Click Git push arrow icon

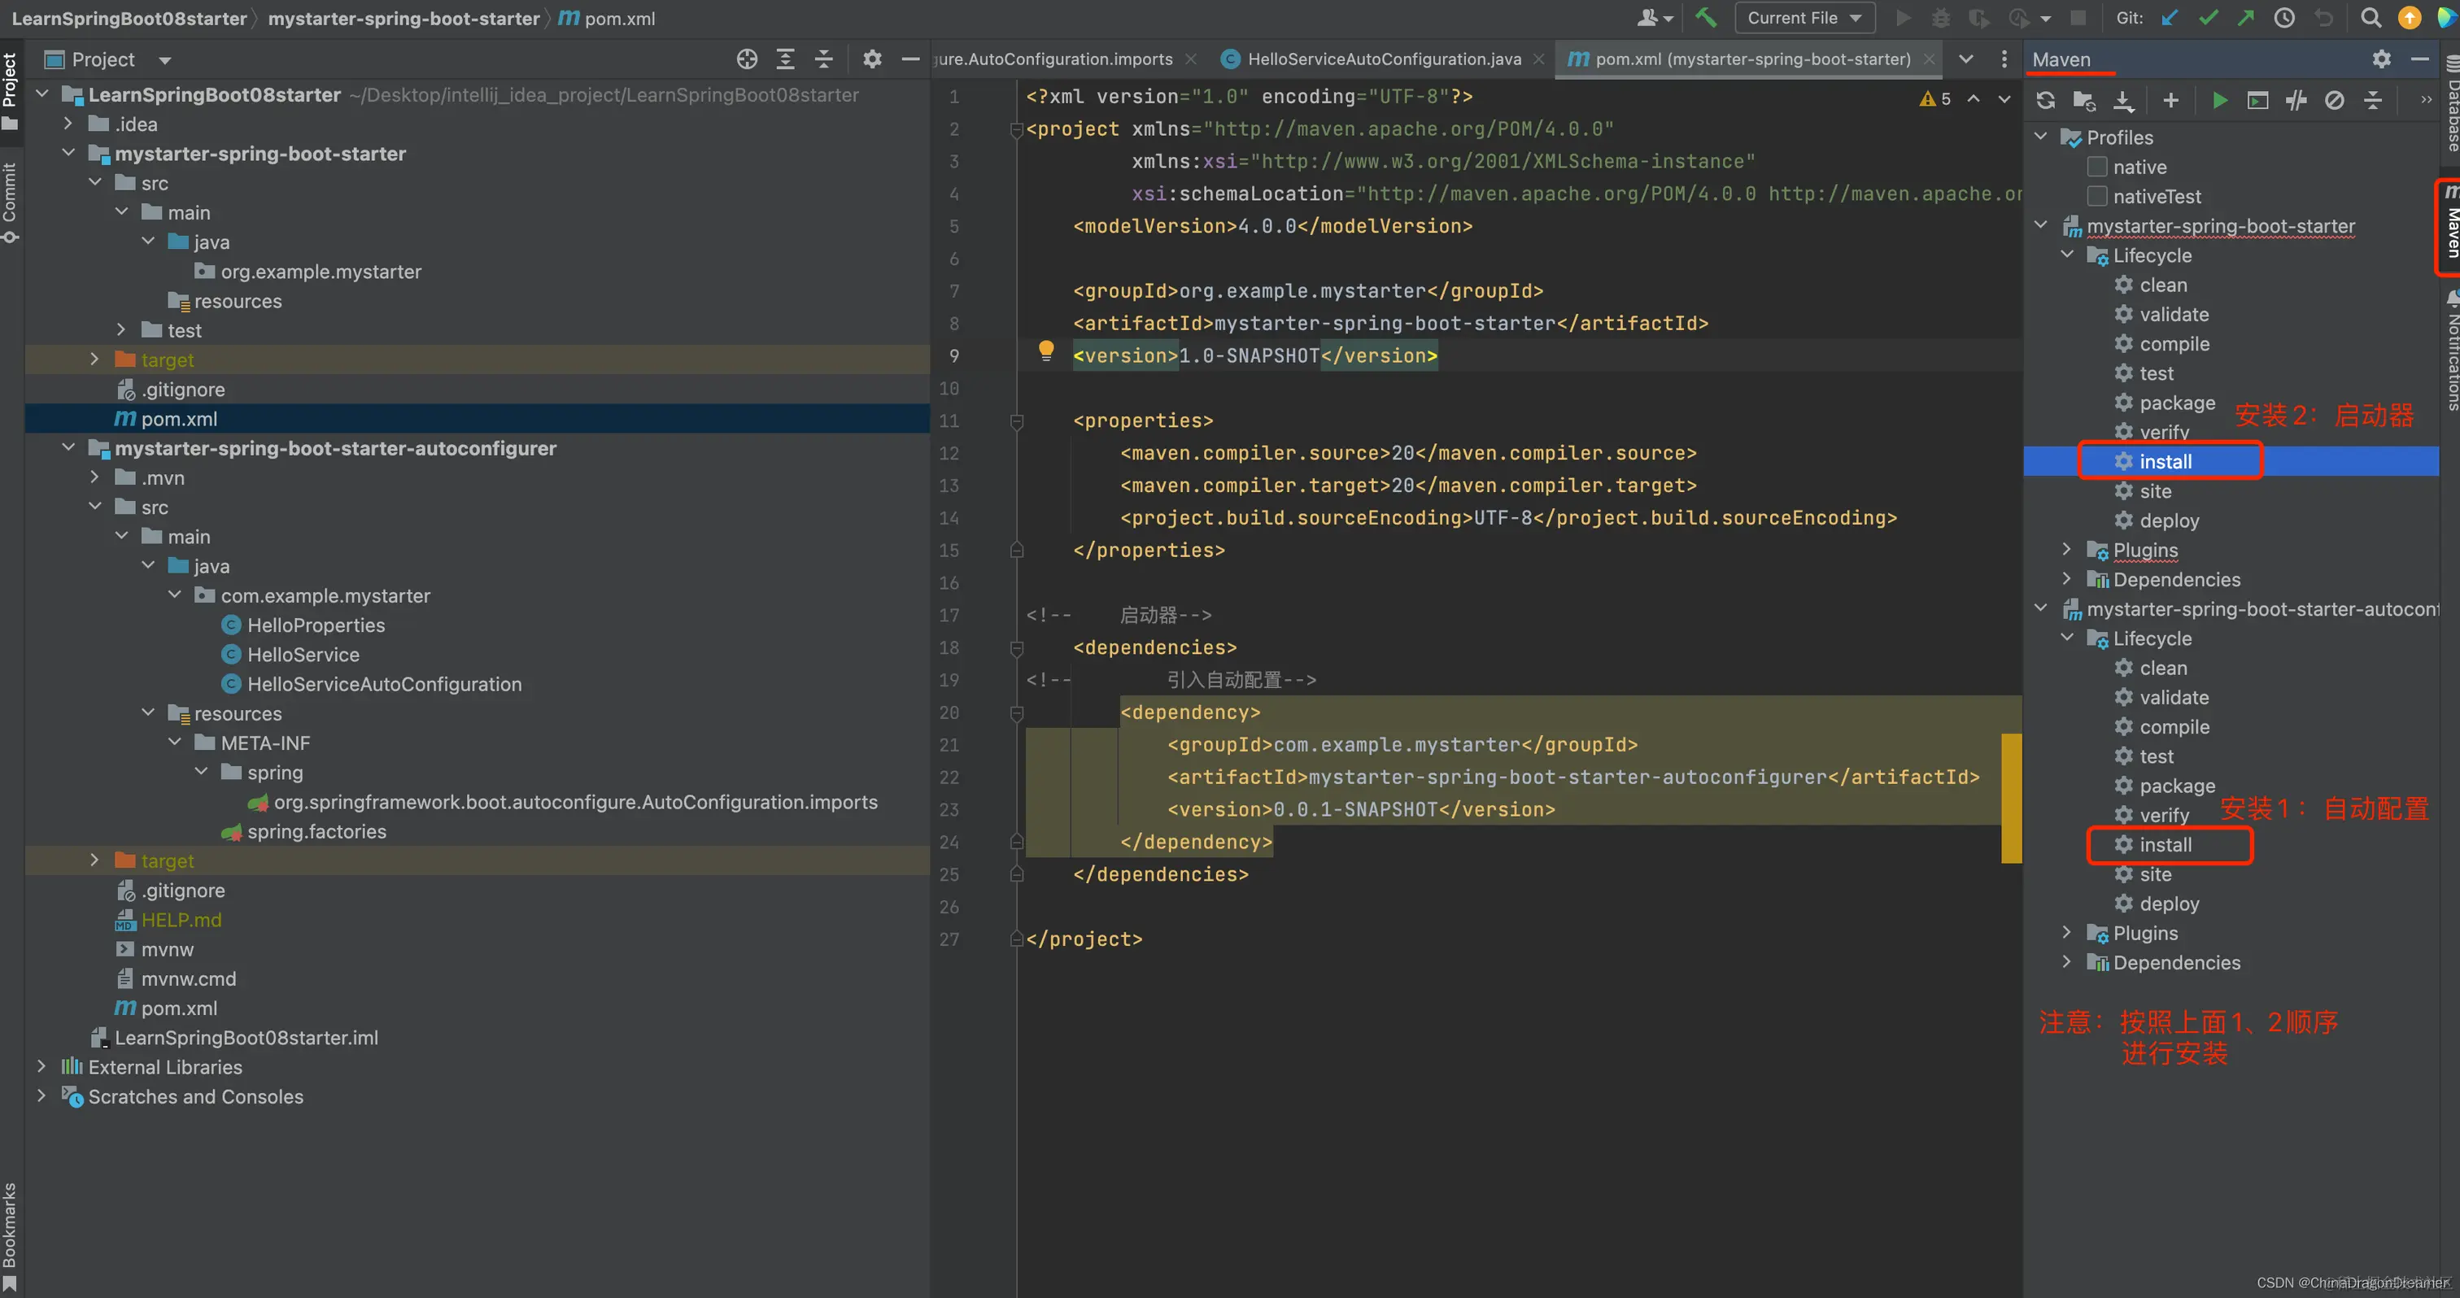(x=2245, y=17)
